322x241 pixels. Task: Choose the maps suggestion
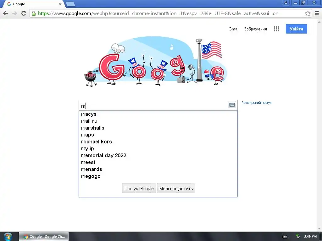pyautogui.click(x=158, y=135)
